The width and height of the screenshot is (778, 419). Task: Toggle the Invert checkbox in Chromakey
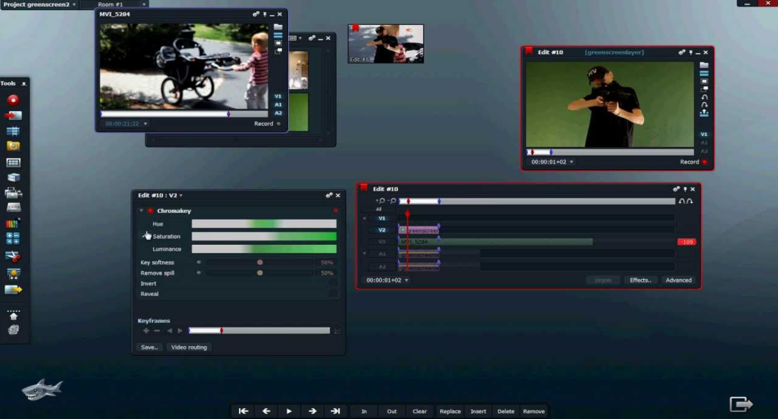coord(333,284)
